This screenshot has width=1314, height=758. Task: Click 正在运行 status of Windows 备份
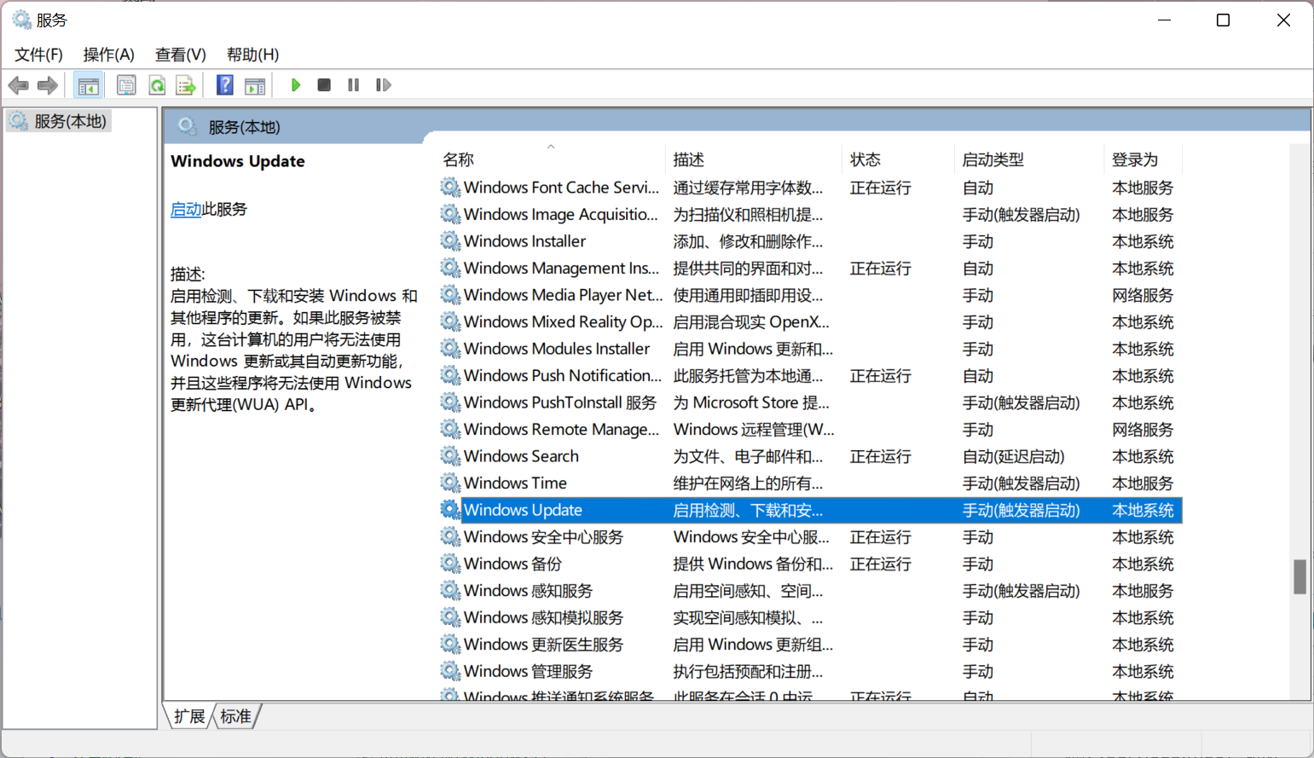coord(880,564)
